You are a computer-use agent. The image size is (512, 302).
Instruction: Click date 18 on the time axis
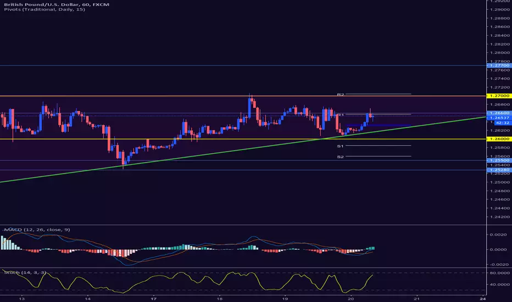(219, 299)
